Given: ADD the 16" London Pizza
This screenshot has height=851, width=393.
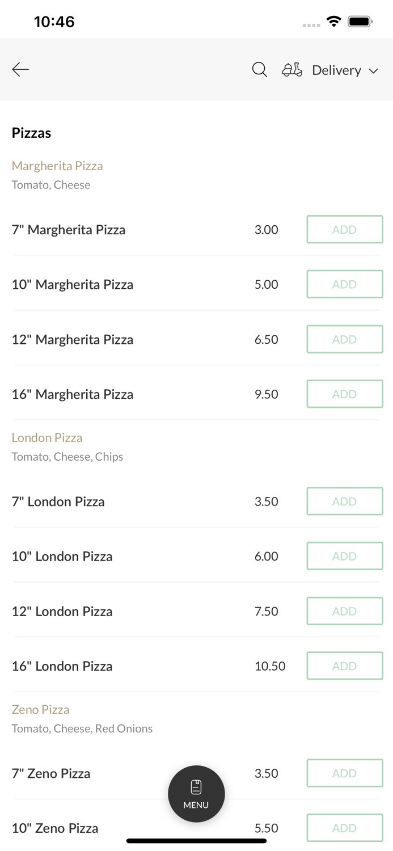Looking at the screenshot, I should click(x=344, y=665).
